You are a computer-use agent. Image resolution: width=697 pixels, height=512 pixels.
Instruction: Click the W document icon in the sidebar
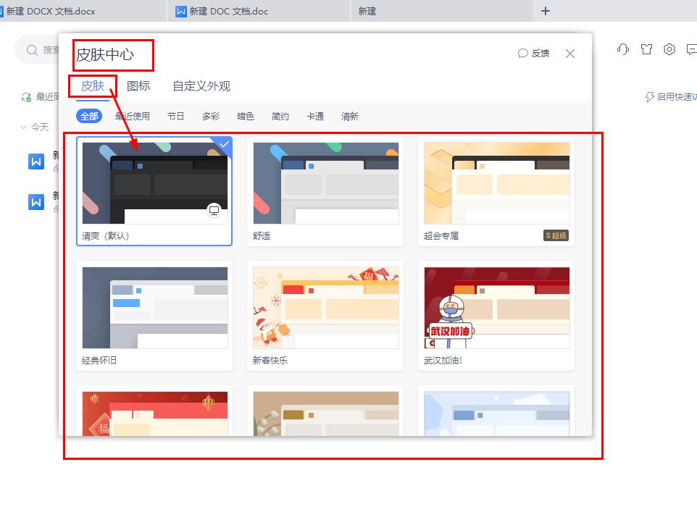click(36, 161)
